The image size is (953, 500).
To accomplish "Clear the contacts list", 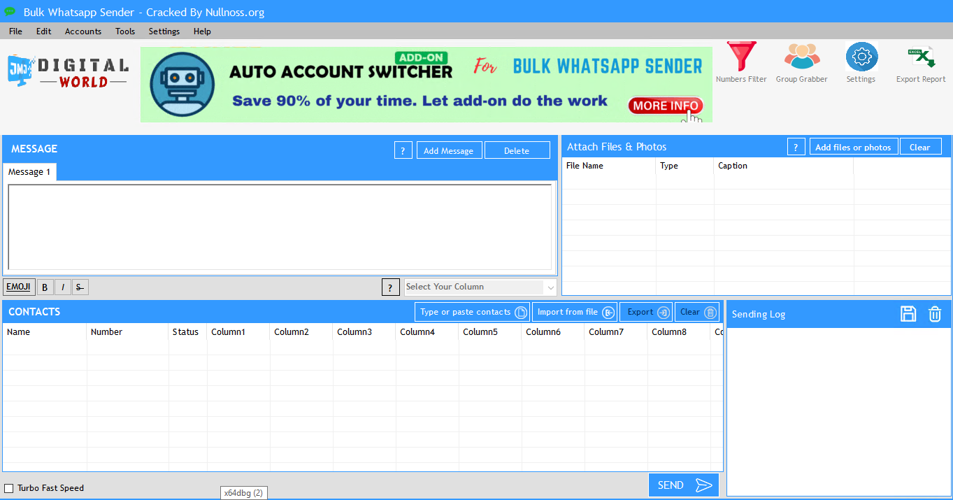I will [697, 312].
